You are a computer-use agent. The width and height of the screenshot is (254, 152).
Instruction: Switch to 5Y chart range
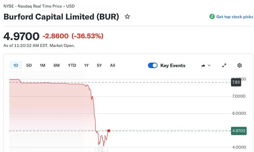coord(99,65)
